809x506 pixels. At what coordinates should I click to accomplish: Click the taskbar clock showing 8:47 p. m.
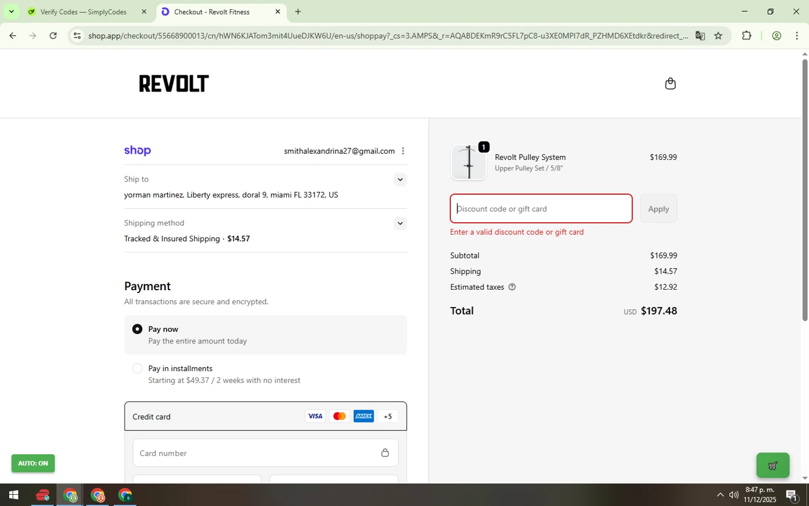pos(759,495)
